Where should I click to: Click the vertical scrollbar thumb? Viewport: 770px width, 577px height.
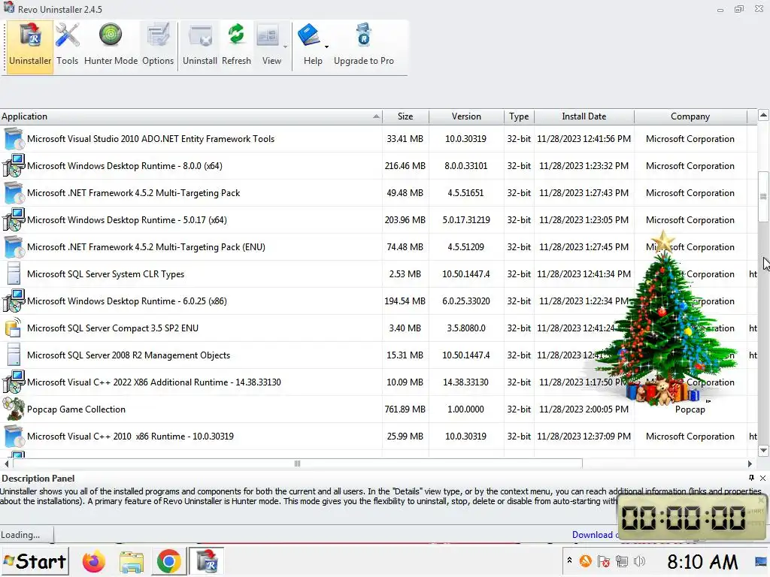763,196
